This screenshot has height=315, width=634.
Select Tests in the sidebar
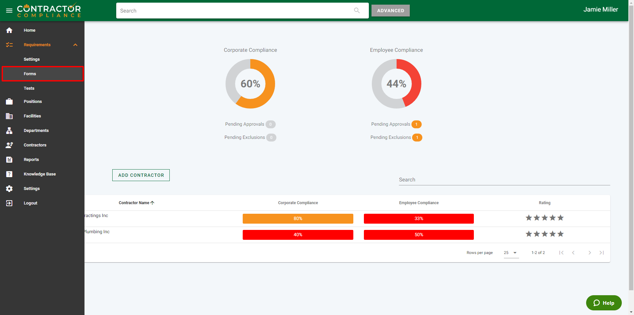pos(29,88)
